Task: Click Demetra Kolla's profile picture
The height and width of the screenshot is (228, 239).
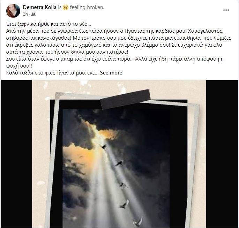Action: point(13,11)
